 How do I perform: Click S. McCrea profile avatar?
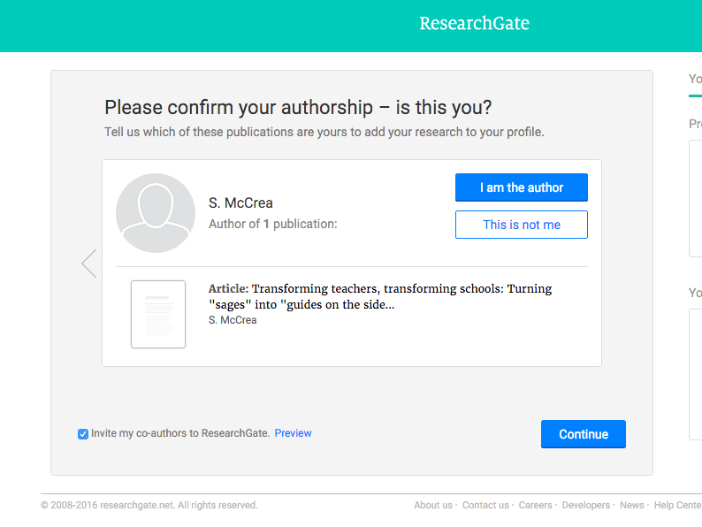tap(156, 213)
